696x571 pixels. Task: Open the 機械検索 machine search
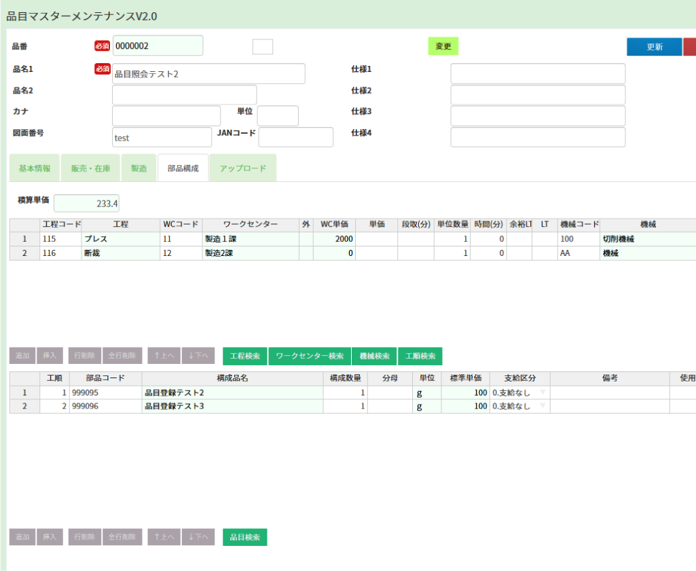(374, 356)
